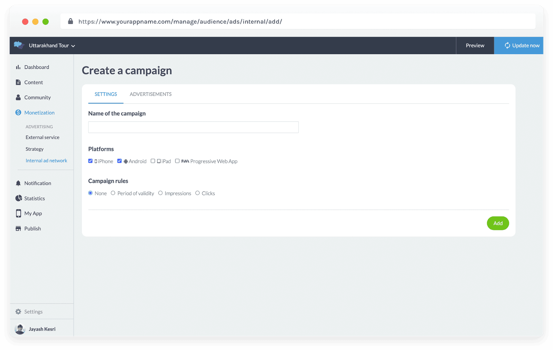The width and height of the screenshot is (553, 350).
Task: Uncheck the iPhone platform checkbox
Action: [x=91, y=161]
